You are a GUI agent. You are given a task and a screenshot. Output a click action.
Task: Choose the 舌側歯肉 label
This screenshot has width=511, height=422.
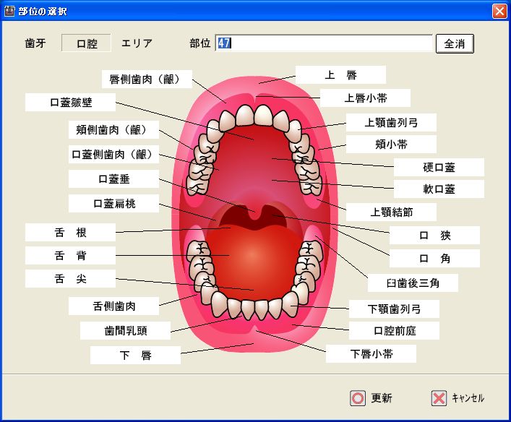coord(113,306)
